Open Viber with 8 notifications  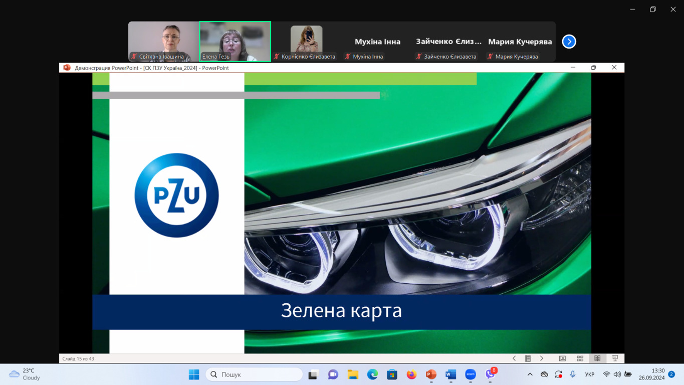491,374
